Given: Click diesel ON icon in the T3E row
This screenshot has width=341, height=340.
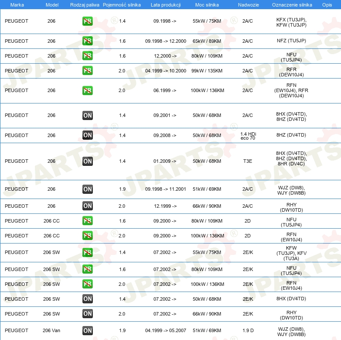Looking at the screenshot, I should [x=88, y=161].
